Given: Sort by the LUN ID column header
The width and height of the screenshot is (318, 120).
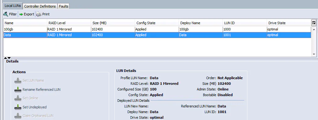Looking at the screenshot, I should point(245,23).
